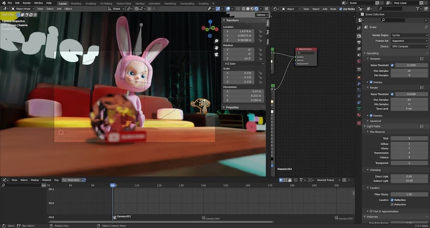Click the zoom magnifier icon in viewport

point(216,41)
